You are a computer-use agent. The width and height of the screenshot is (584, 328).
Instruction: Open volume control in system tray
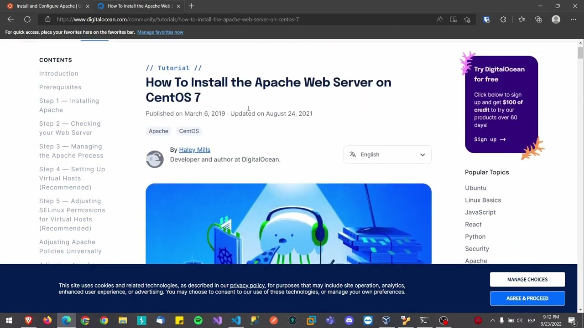[x=520, y=321]
